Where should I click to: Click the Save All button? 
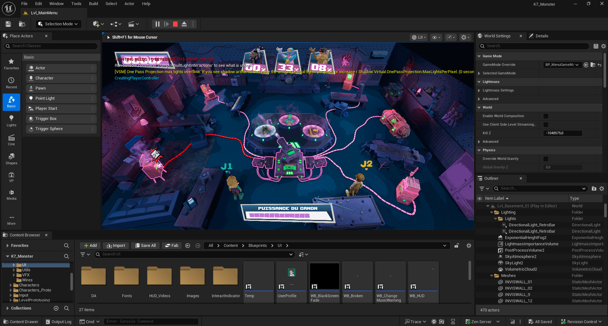[x=145, y=245]
